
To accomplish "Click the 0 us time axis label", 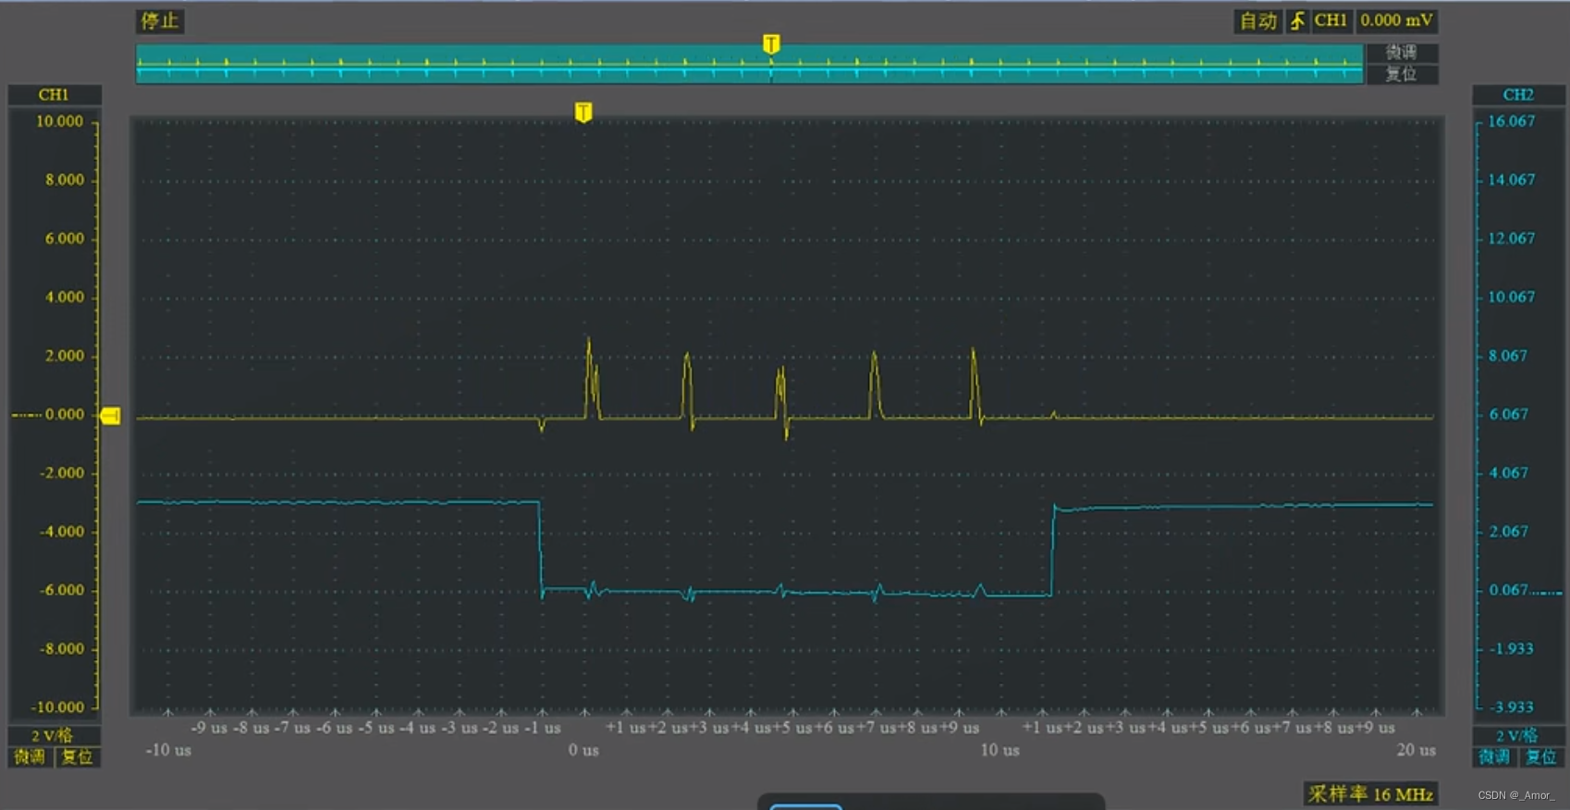I will coord(583,750).
